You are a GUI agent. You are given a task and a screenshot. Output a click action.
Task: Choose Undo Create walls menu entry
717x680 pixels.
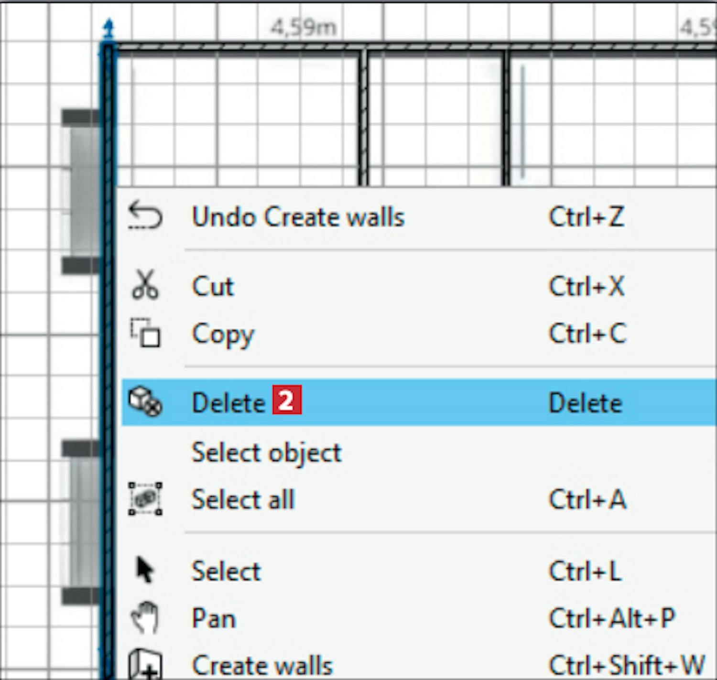coord(298,217)
